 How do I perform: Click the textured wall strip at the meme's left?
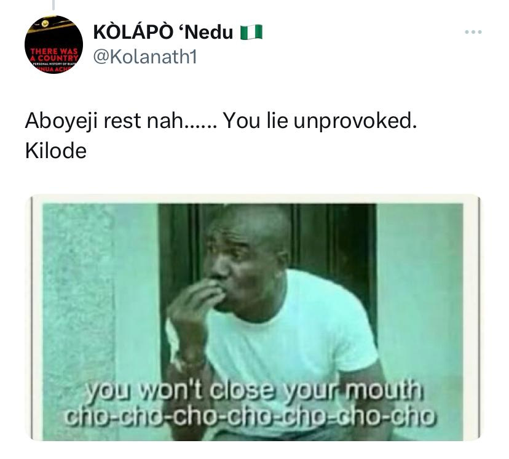(78, 292)
